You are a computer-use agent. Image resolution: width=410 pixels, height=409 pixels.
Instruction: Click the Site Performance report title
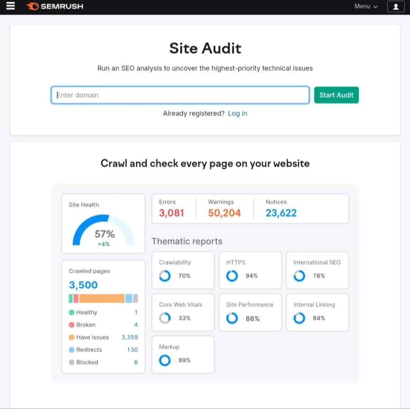(x=250, y=305)
